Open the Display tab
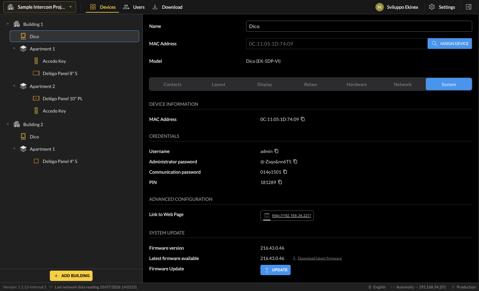Viewport: 479px width, 291px height. (265, 84)
